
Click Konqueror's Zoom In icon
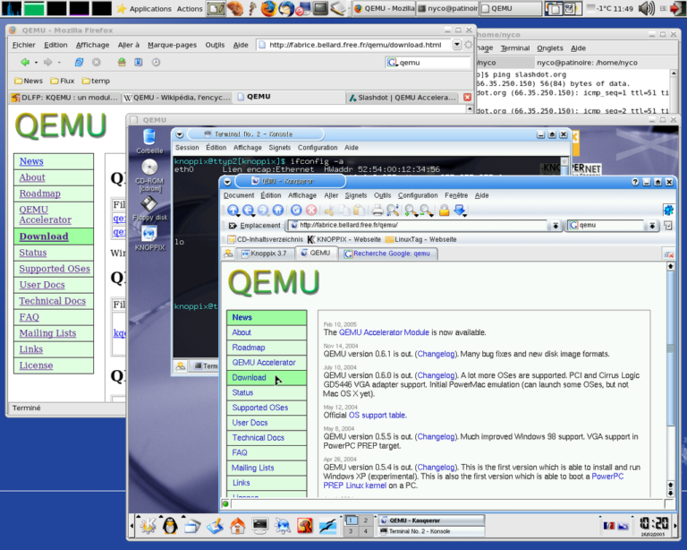coord(411,211)
